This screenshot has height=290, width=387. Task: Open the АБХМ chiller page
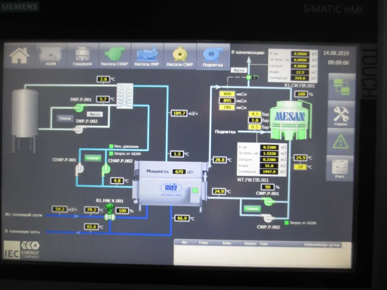coord(51,56)
